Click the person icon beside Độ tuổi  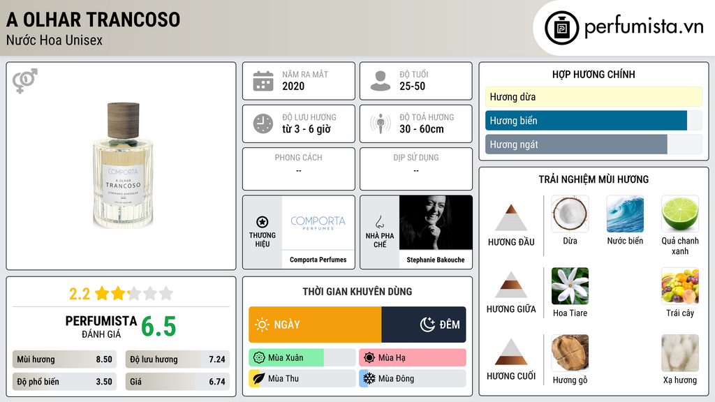pos(381,81)
